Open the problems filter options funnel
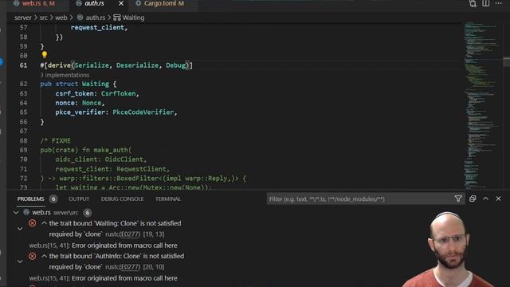The height and width of the screenshot is (287, 510). point(458,199)
